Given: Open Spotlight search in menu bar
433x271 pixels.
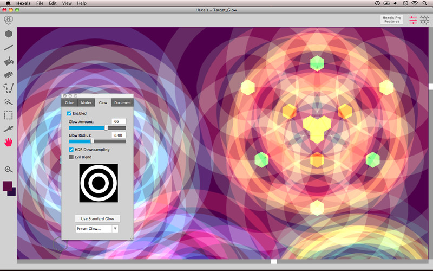Looking at the screenshot, I should [425, 3].
